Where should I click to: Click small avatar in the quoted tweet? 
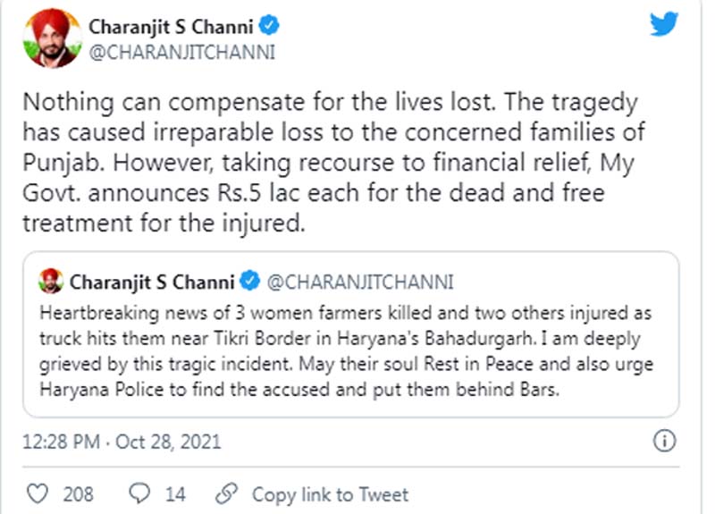pyautogui.click(x=51, y=282)
